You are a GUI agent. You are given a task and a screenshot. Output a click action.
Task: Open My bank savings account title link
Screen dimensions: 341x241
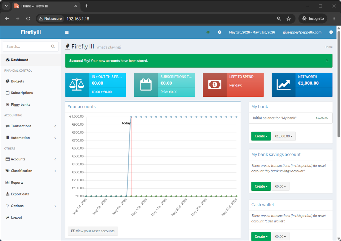276,154
